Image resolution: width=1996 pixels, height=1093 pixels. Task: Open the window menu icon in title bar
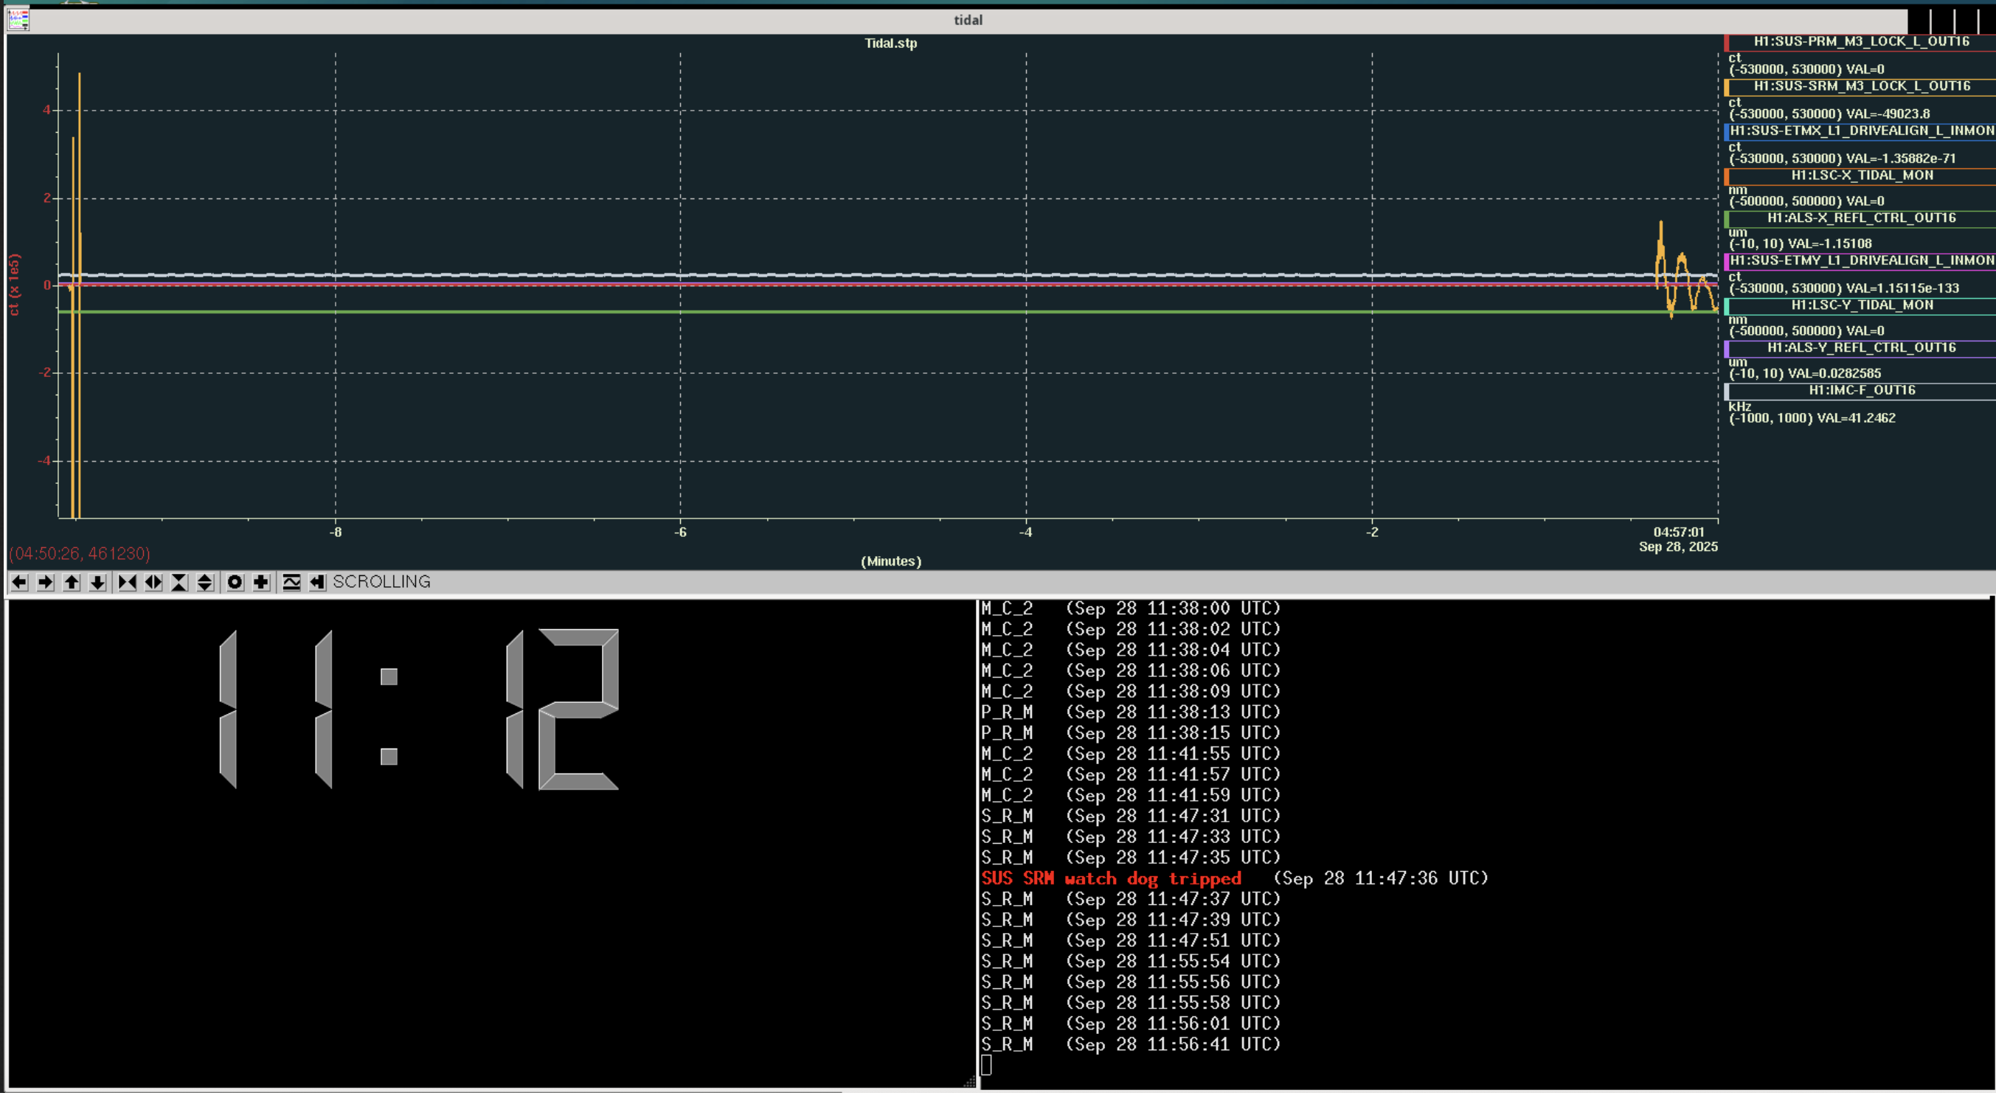(18, 19)
